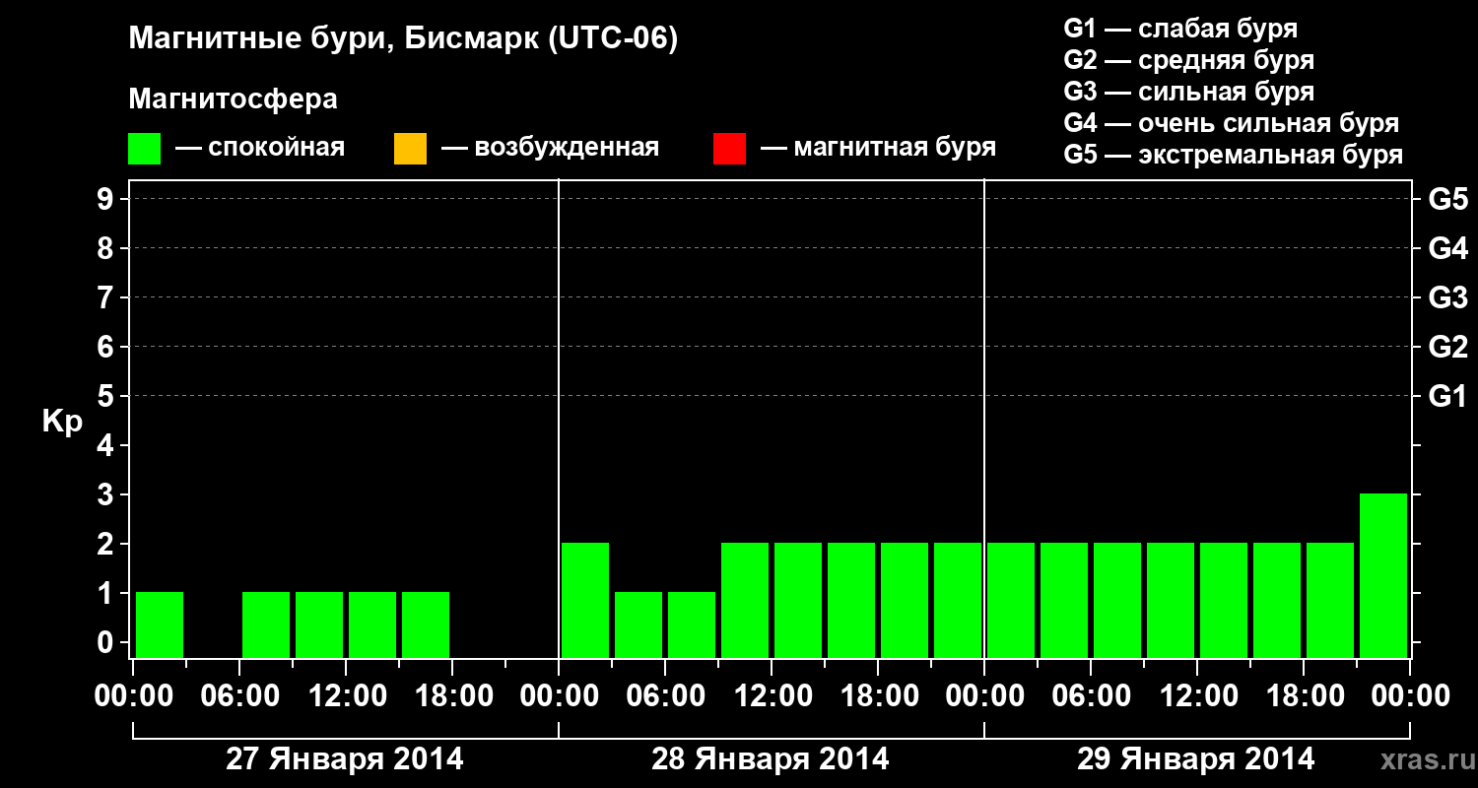This screenshot has height=788, width=1478.
Task: Click the 18:00 tick label of 29 Января
Action: (x=1304, y=696)
